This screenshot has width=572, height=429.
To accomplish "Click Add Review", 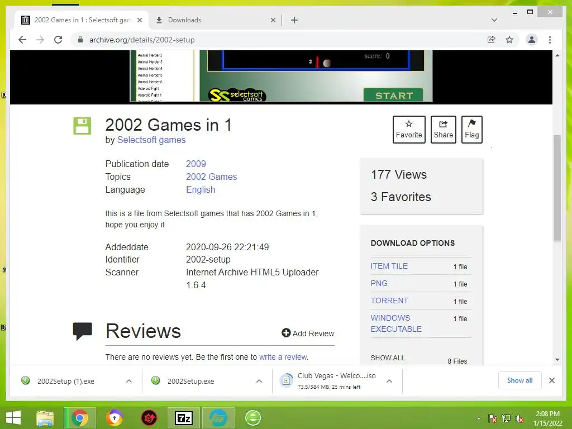I will click(x=308, y=333).
